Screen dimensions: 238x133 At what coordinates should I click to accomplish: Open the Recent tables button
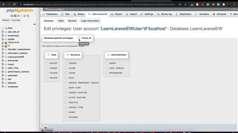click(x=6, y=20)
